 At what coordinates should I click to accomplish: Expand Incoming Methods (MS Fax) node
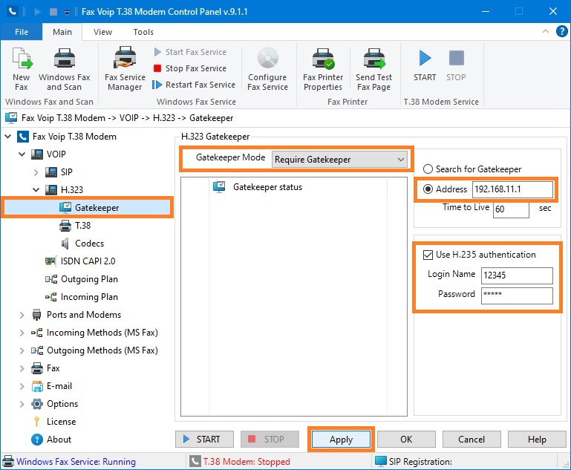[22, 333]
